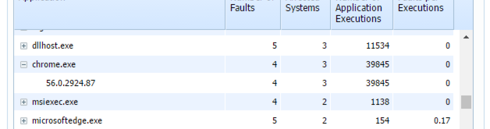Expand the microsoftedge.exe row
The image size is (490, 129).
24,121
